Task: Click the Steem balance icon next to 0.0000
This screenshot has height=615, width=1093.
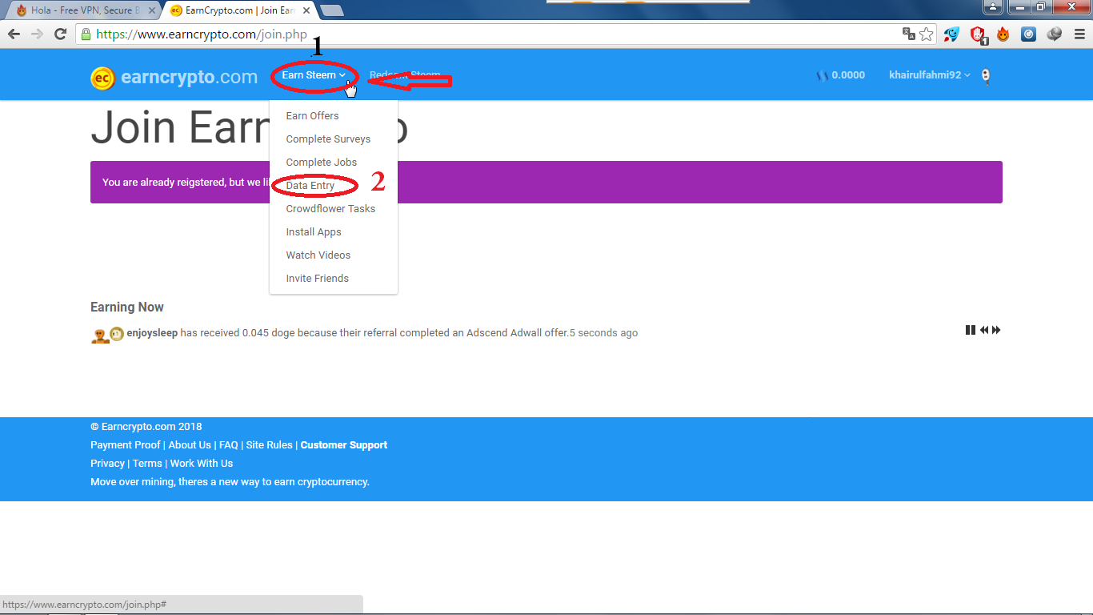Action: (x=822, y=75)
